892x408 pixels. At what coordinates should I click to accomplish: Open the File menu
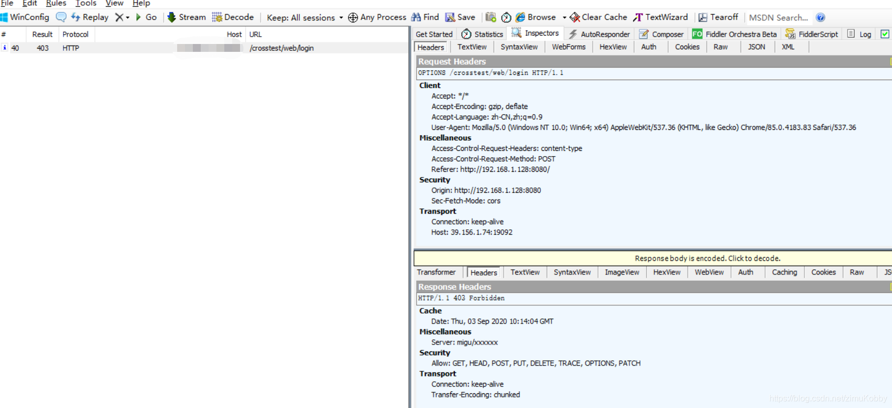point(7,3)
